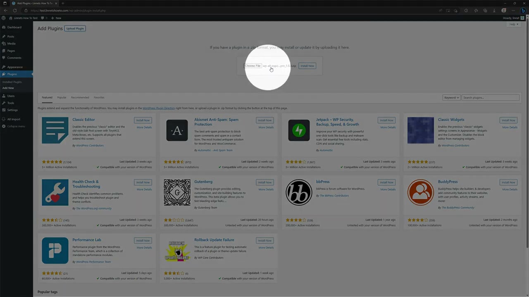Screen dimensions: 529x297
Task: Reload page with browser refresh icon
Action: (15, 10)
